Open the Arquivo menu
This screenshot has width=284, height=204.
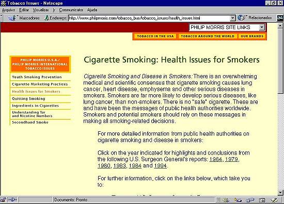8,10
